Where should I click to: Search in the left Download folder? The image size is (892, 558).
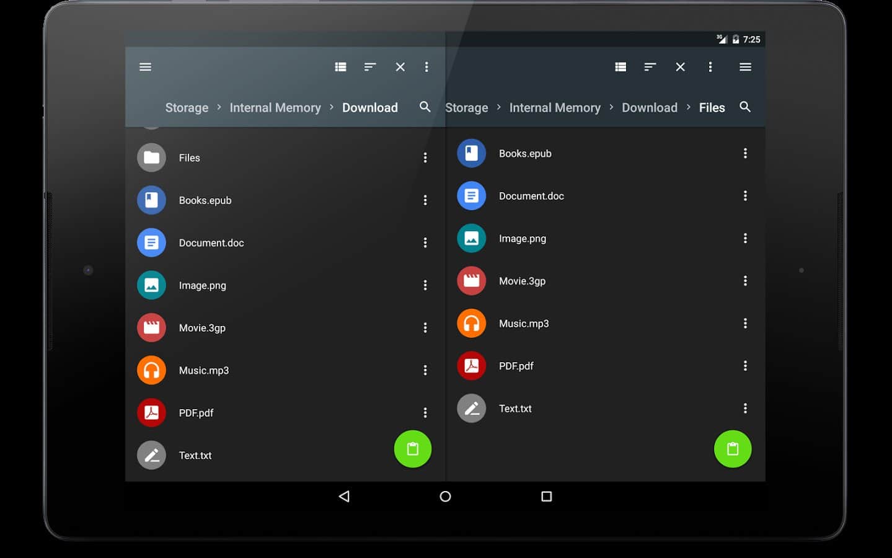[425, 107]
